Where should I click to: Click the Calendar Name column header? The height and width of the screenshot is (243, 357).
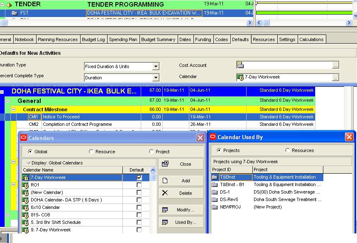pos(72,170)
